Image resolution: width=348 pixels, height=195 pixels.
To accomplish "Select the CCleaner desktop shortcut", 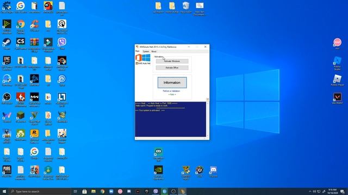I will tap(34, 25).
